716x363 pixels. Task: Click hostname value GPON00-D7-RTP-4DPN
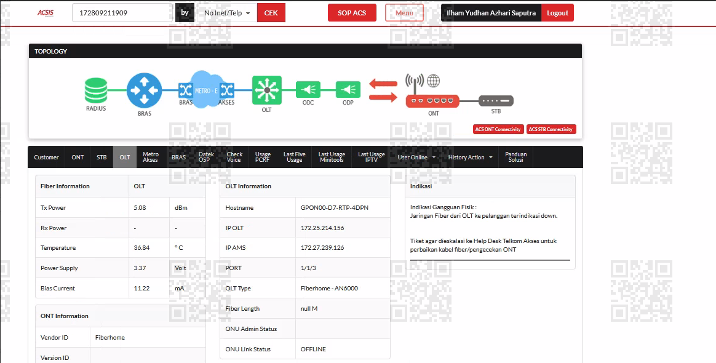click(334, 207)
